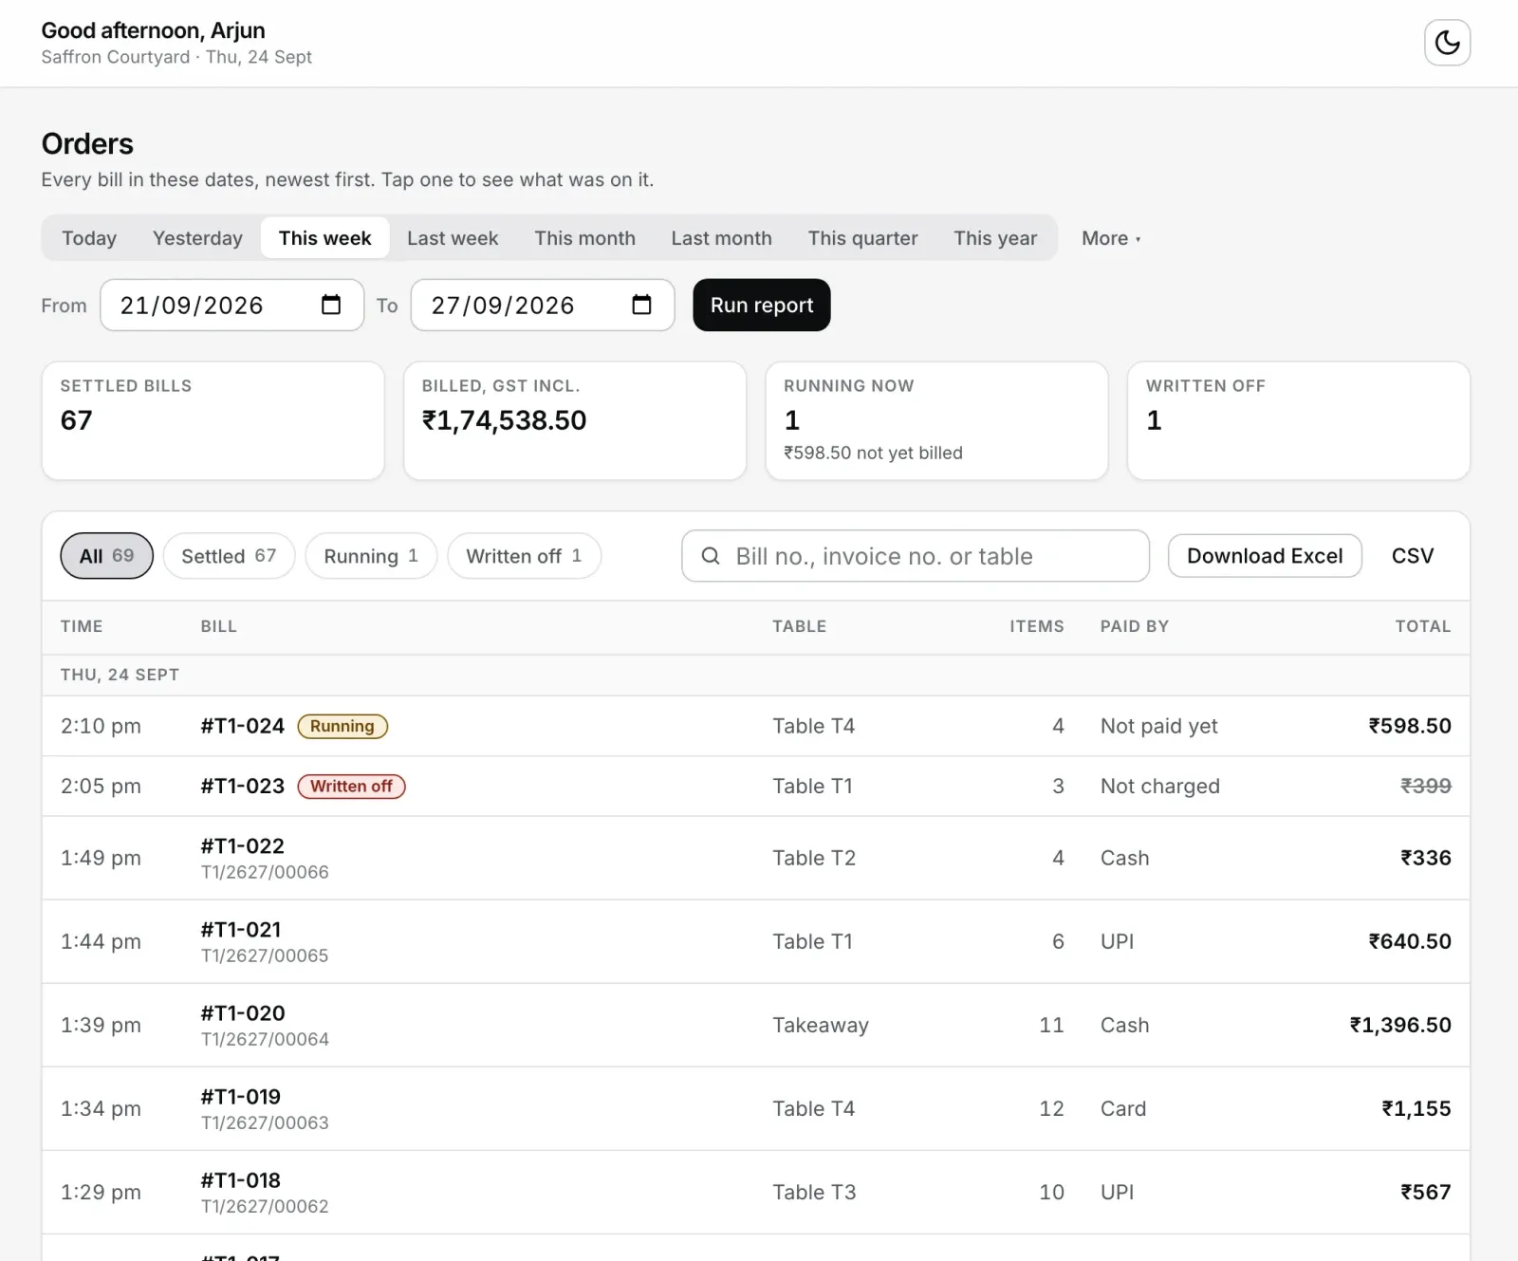This screenshot has width=1518, height=1261.
Task: Click the To date field 27/09/2026
Action: (x=543, y=305)
